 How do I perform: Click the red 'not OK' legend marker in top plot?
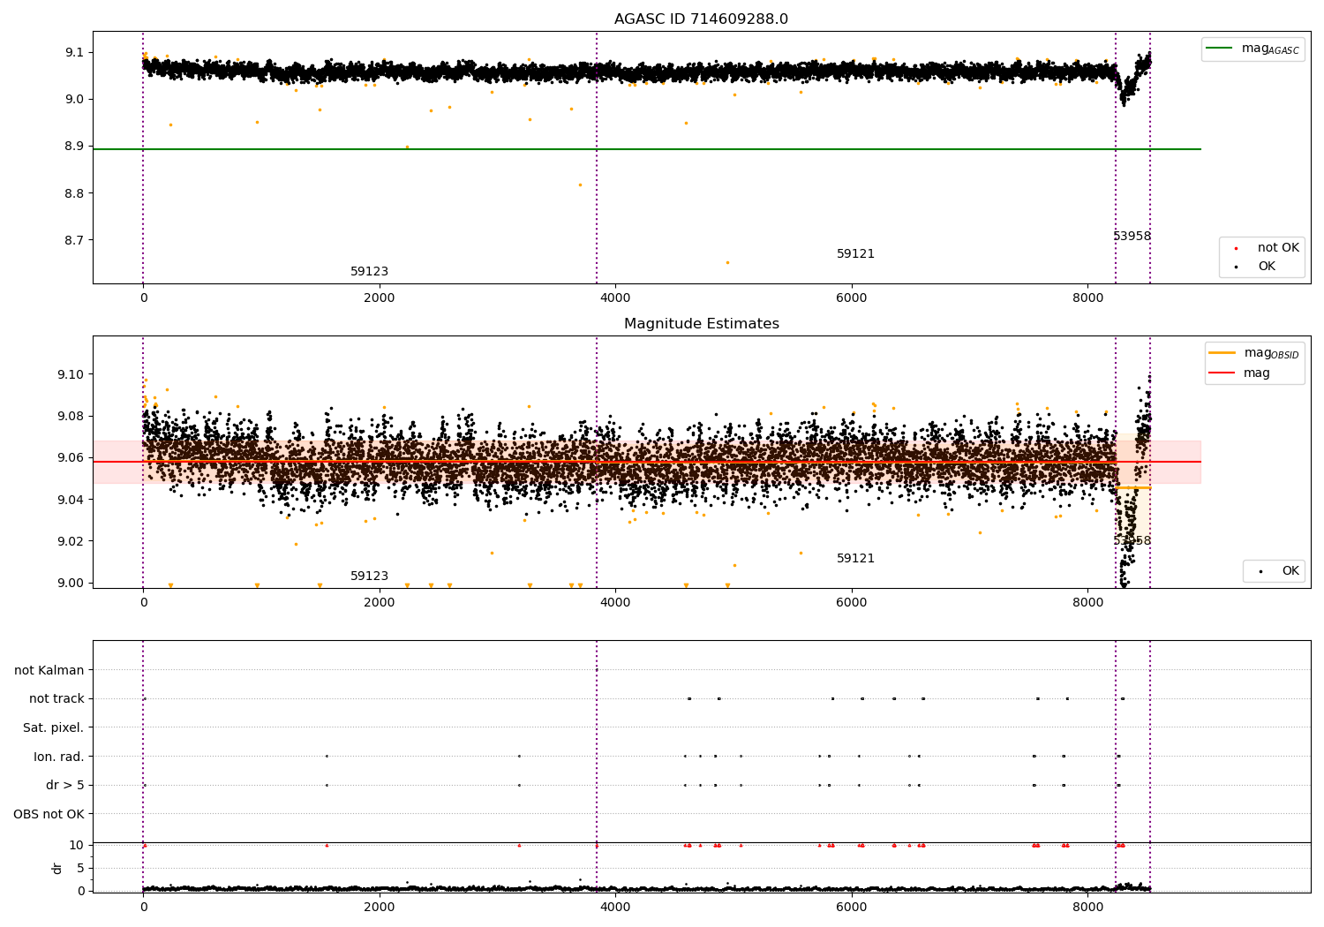tap(1236, 249)
